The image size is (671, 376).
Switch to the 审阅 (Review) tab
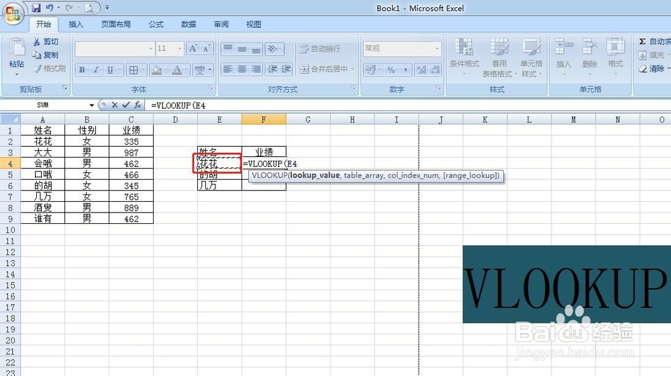[221, 24]
